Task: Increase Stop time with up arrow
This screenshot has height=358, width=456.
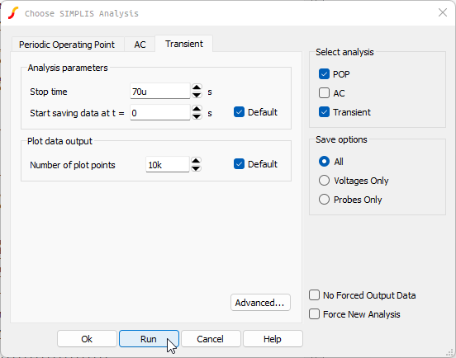Action: [x=197, y=87]
